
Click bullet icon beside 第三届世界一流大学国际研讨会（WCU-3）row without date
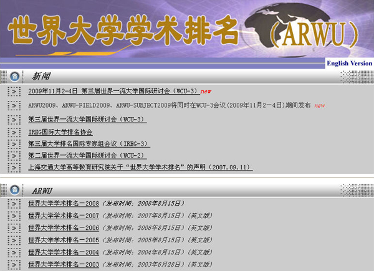tap(14, 120)
